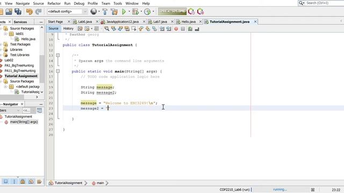This screenshot has height=193, width=344.
Task: Select main(String[] args) in Navigator
Action: click(x=24, y=122)
